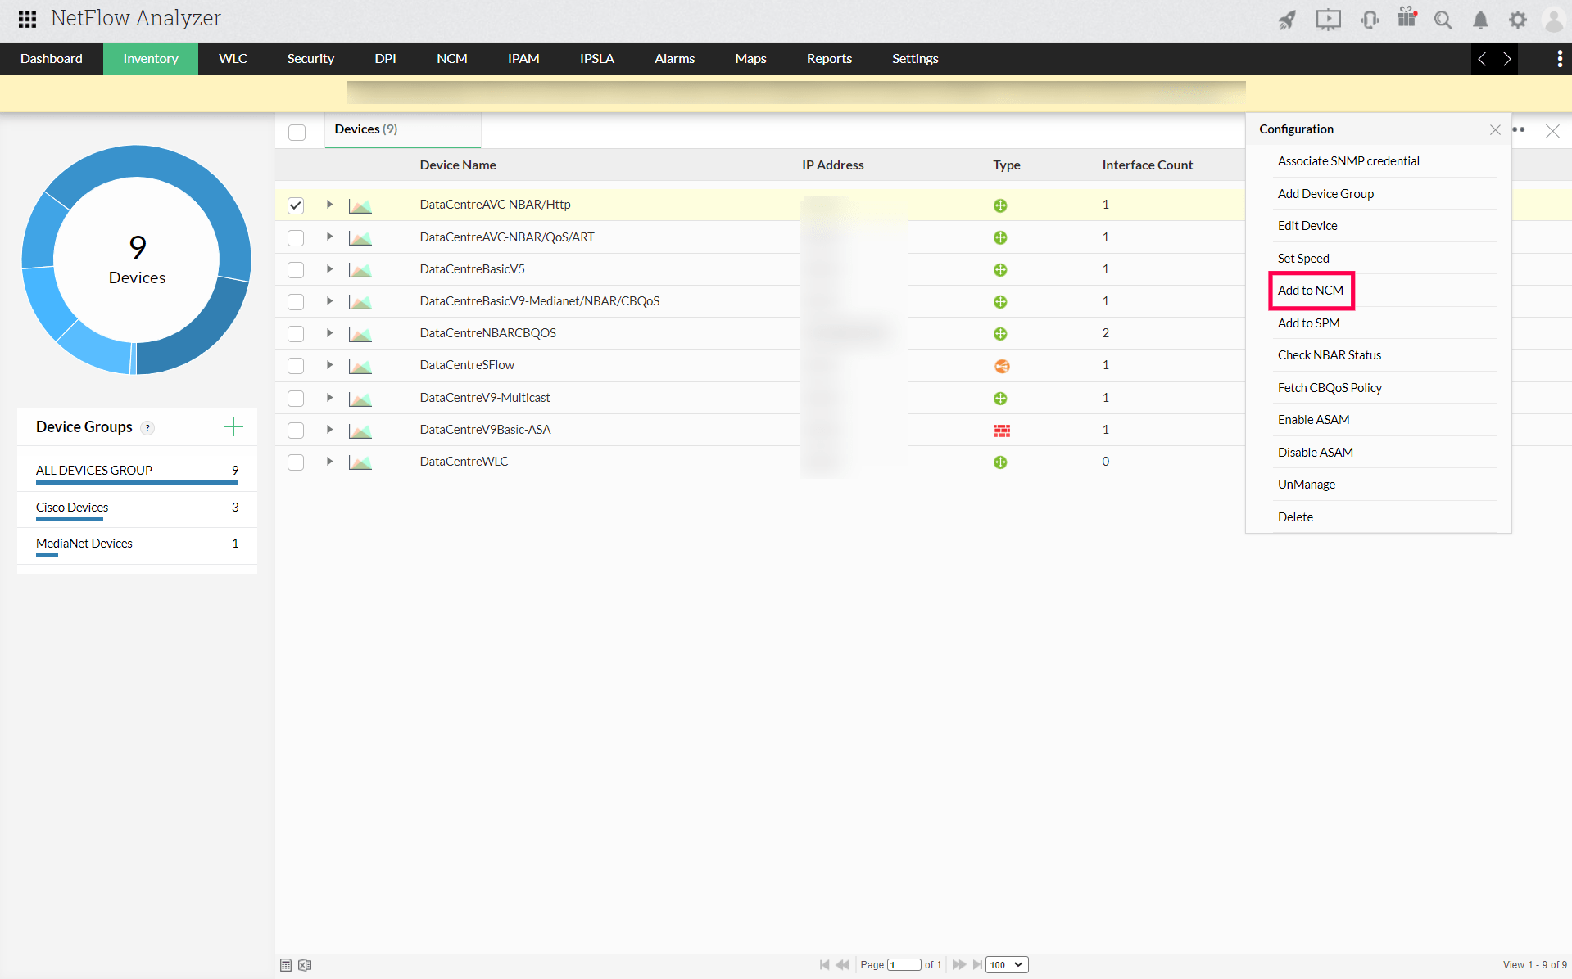Expand the DataCentreV9-Multicast row
The image size is (1572, 979).
point(329,398)
